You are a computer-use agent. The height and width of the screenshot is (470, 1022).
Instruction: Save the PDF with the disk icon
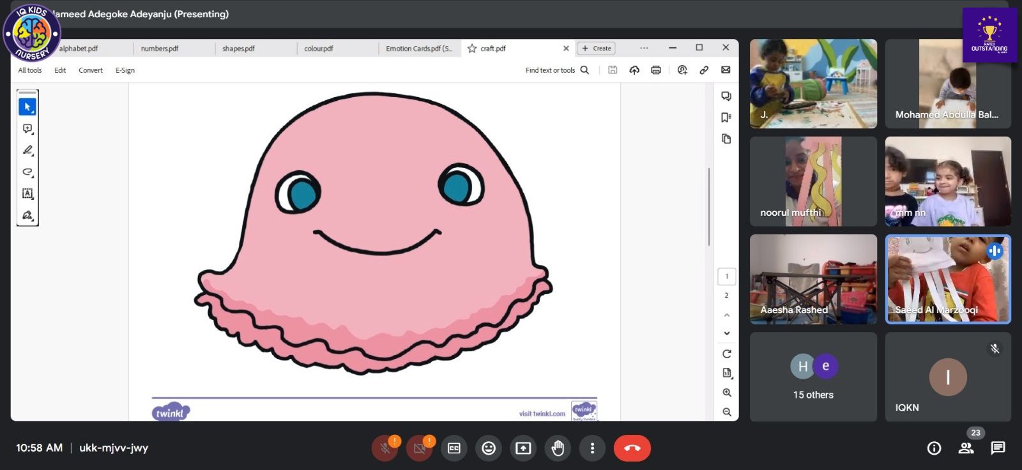pyautogui.click(x=613, y=70)
